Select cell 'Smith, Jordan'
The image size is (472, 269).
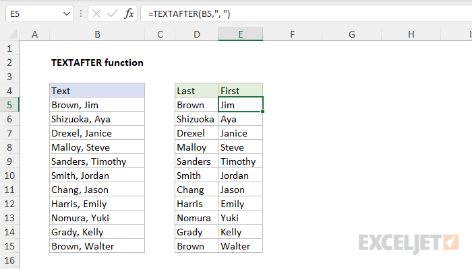(x=97, y=176)
